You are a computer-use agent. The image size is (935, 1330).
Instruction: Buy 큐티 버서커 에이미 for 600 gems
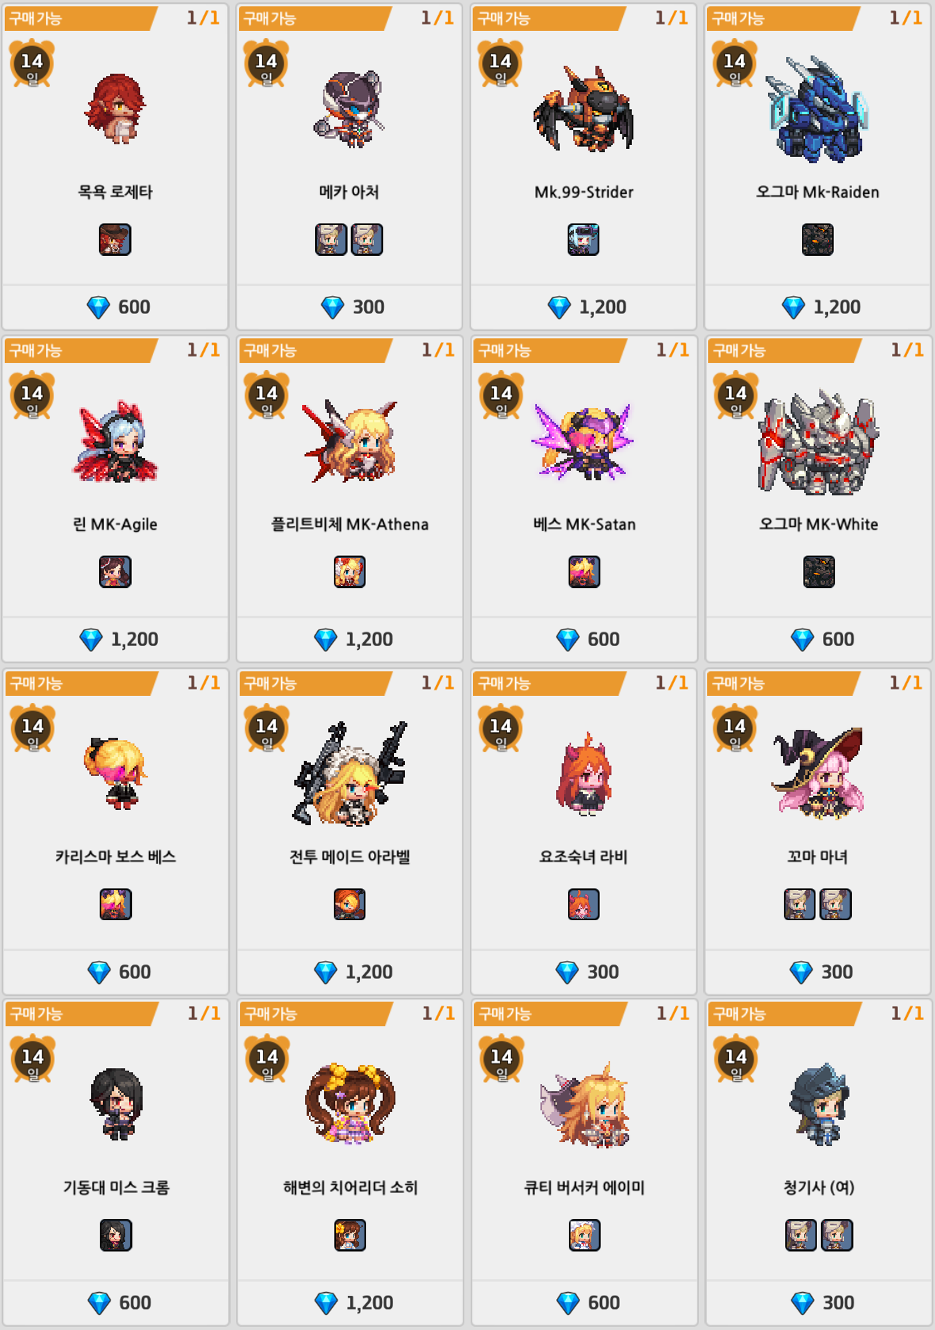pos(584,1303)
